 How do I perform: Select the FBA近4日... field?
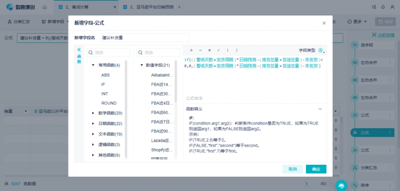point(162,103)
